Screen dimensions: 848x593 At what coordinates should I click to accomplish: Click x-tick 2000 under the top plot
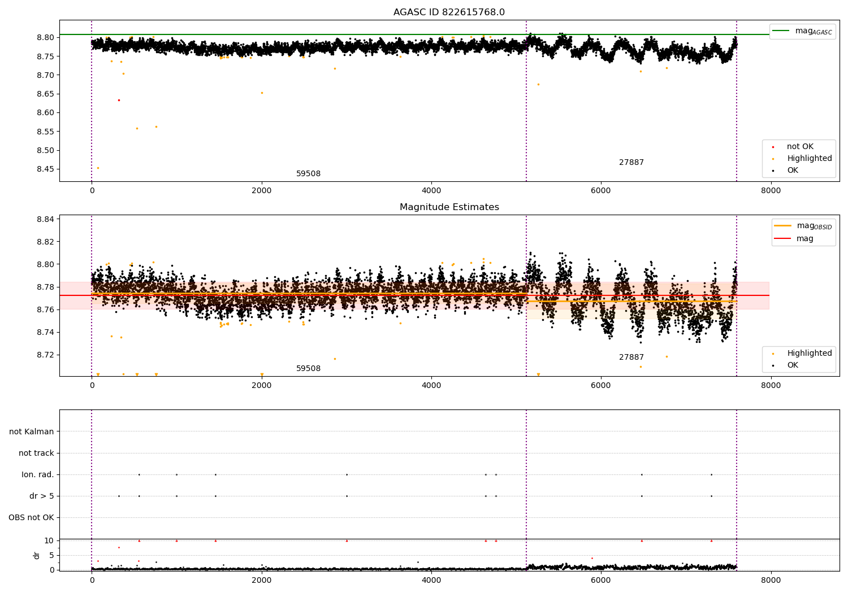click(262, 191)
